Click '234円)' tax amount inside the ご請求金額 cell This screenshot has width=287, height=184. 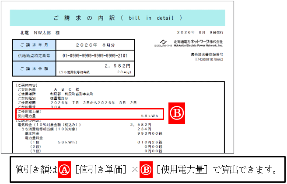point(124,72)
